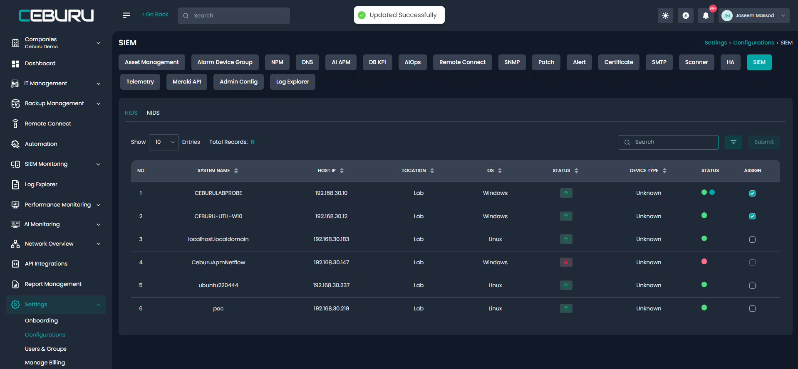
Task: Open Users & Groups in sidebar
Action: pyautogui.click(x=46, y=349)
